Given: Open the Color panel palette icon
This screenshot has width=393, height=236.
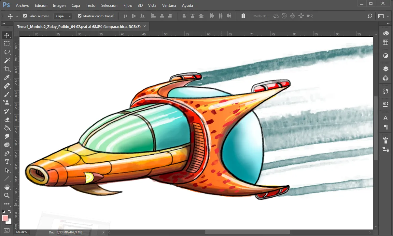Looking at the screenshot, I should coord(386,33).
